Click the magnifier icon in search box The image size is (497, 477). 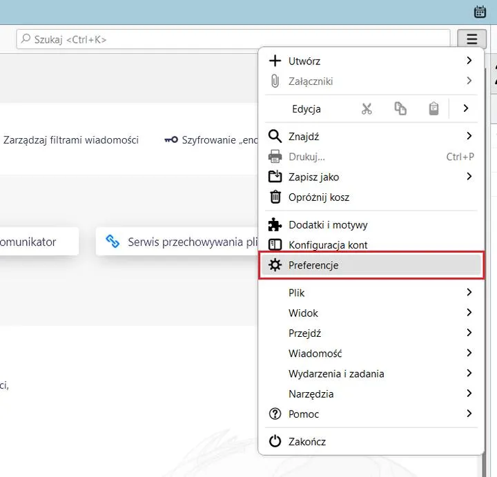[26, 39]
